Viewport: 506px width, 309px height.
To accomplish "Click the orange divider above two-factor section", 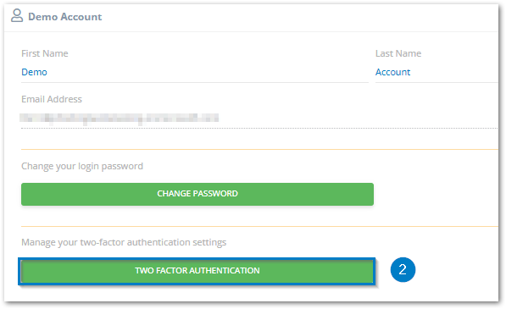I will tap(259, 227).
